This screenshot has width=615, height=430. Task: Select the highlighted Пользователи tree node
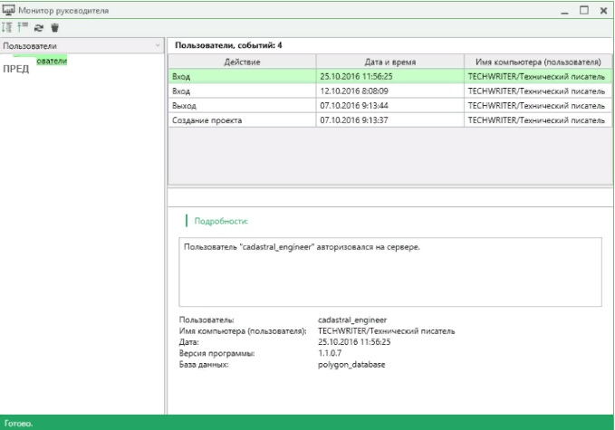click(50, 60)
